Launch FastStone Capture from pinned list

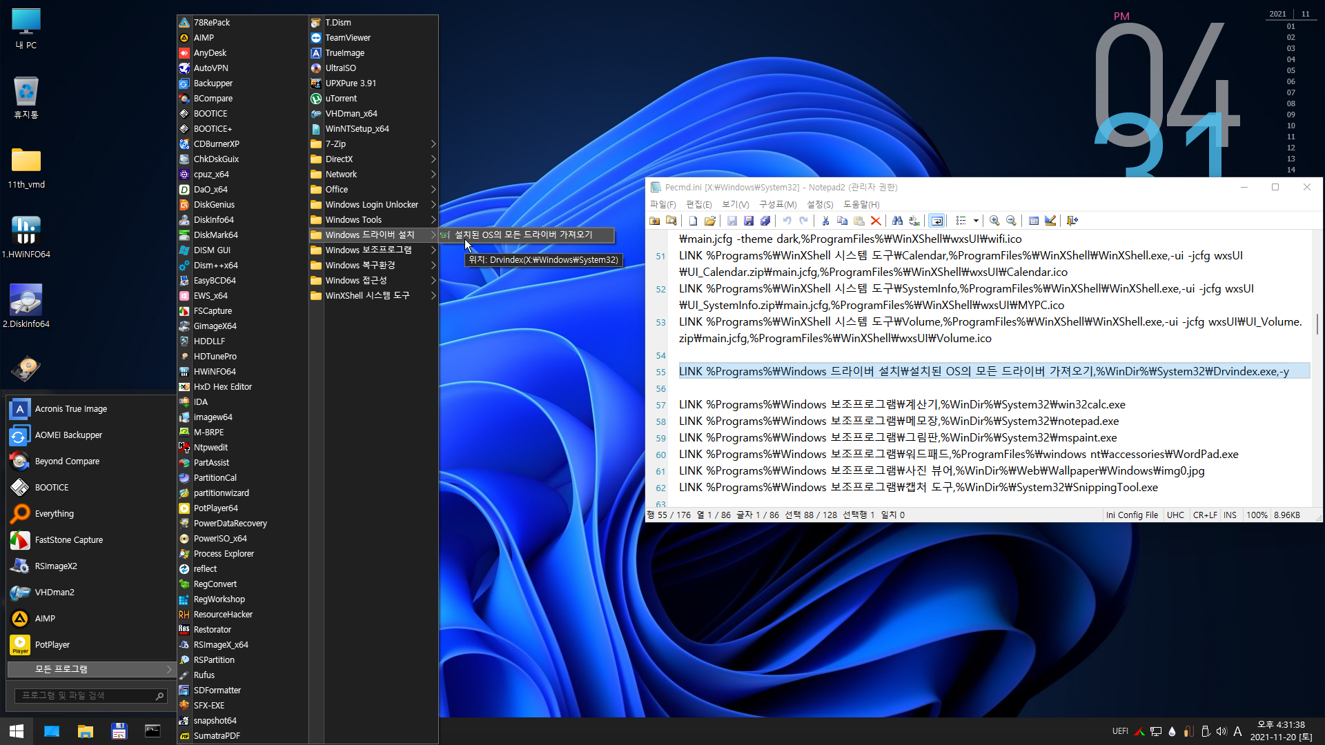(90, 540)
